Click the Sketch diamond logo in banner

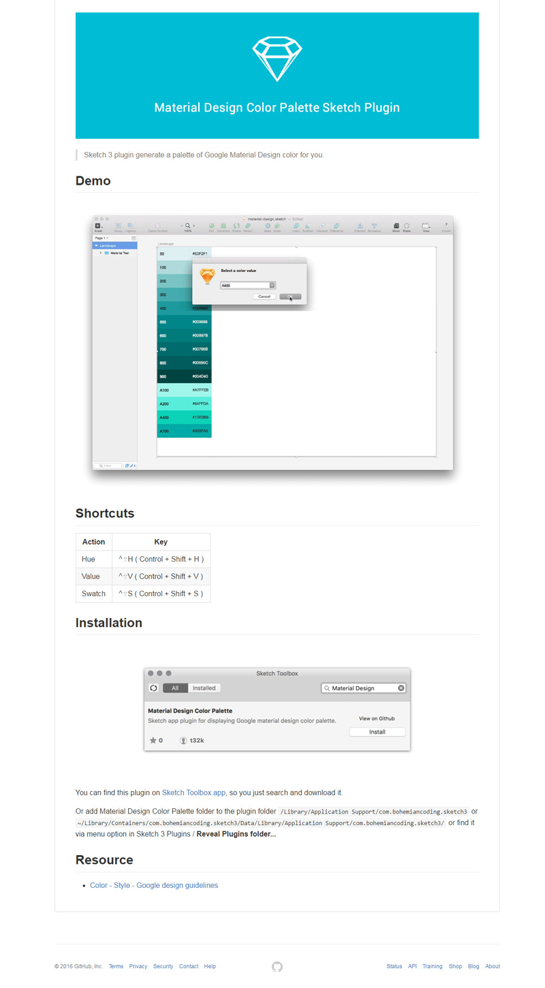(x=277, y=59)
